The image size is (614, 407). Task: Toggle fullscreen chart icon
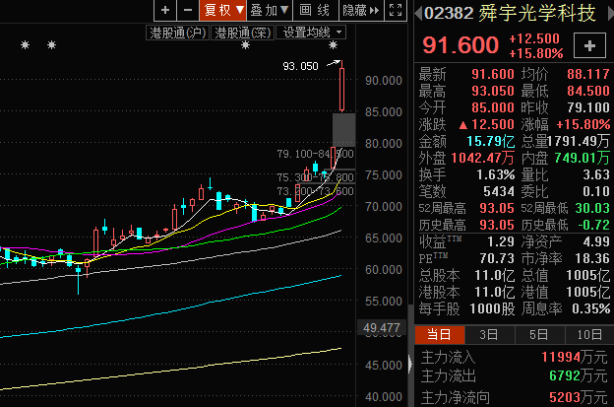pyautogui.click(x=396, y=10)
